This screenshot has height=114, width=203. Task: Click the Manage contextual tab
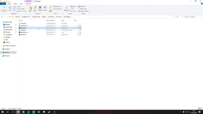pos(28,1)
